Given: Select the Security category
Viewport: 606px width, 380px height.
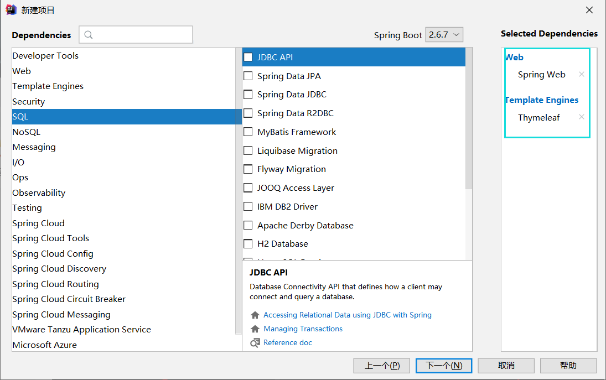Looking at the screenshot, I should tap(29, 101).
